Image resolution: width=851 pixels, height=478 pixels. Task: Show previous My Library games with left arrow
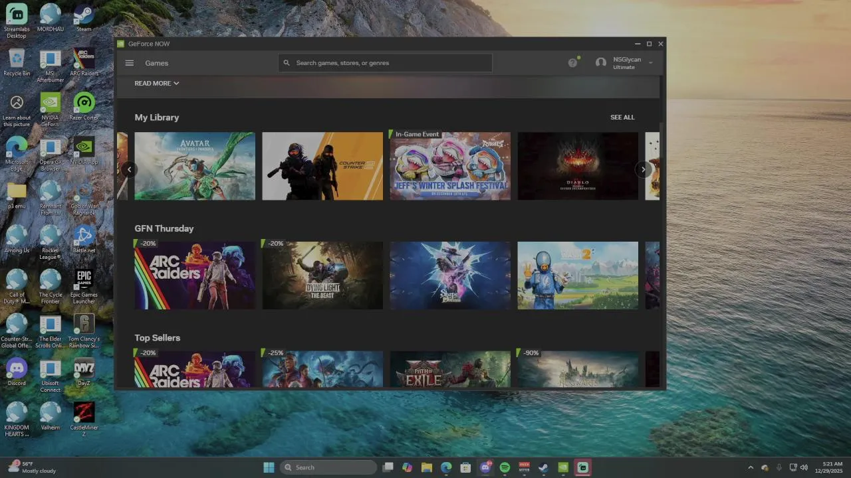coord(130,169)
